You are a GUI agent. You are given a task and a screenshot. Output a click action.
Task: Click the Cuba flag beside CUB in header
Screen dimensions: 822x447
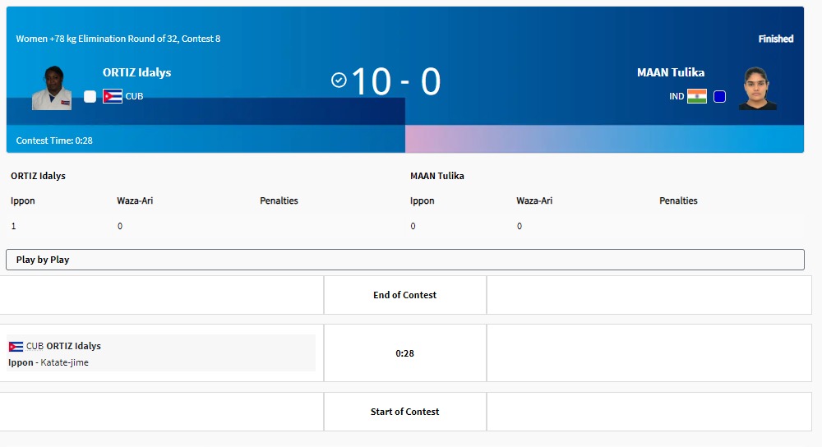click(113, 96)
